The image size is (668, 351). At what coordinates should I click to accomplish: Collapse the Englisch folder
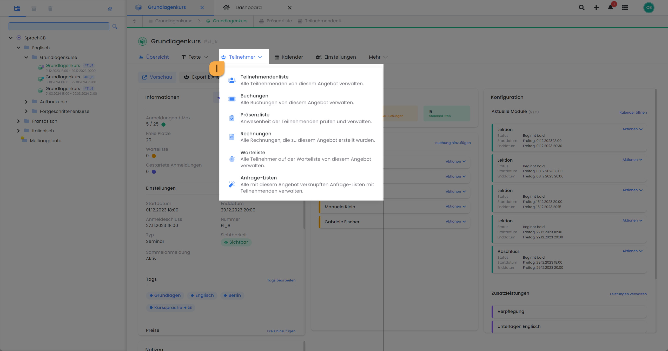tap(18, 47)
